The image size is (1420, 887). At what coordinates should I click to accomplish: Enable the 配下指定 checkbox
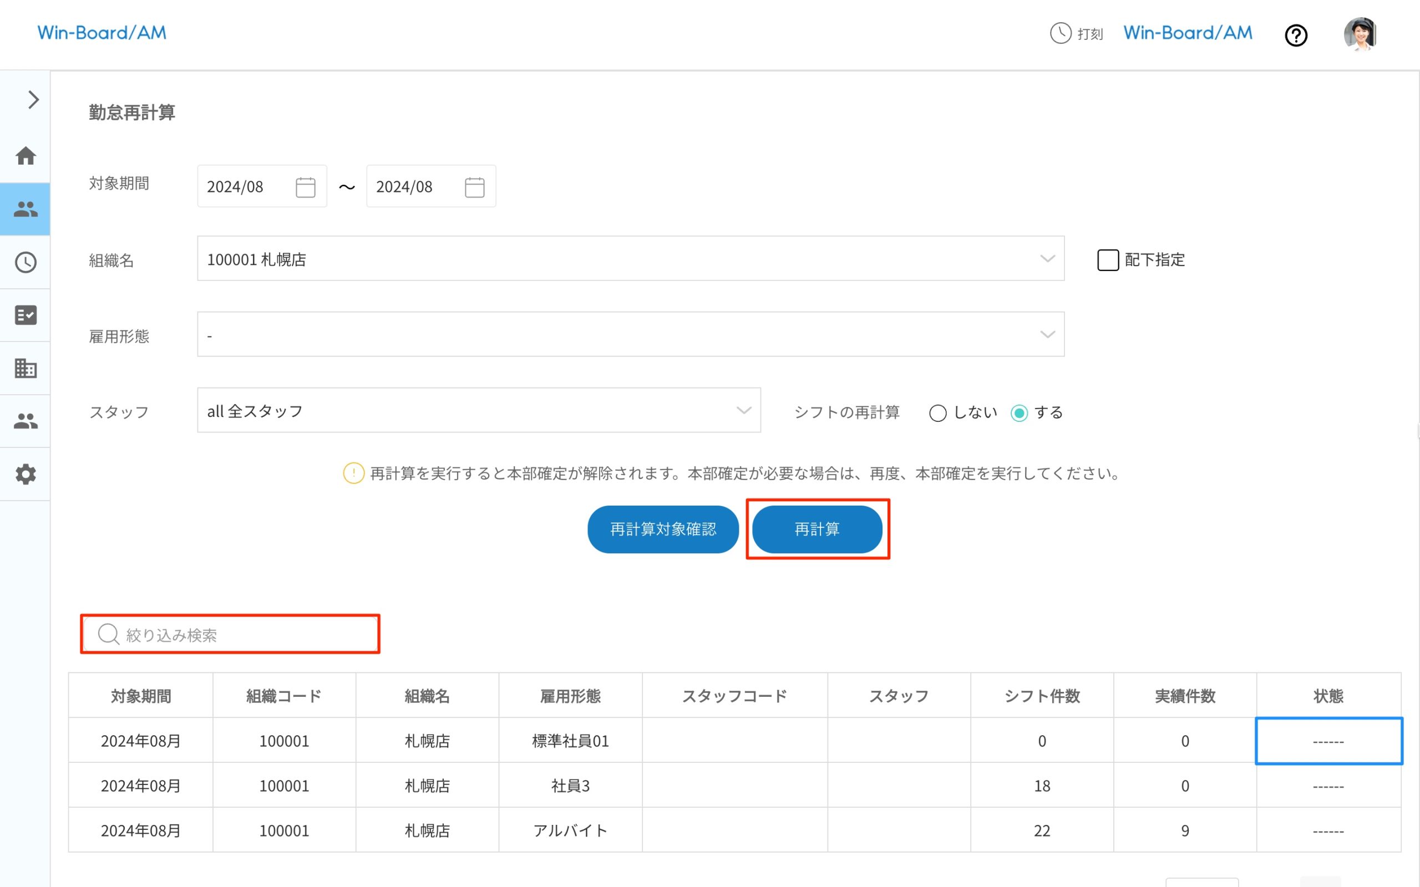[x=1108, y=260]
